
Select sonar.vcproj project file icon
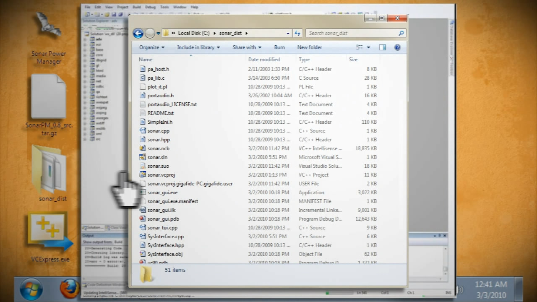tap(143, 175)
